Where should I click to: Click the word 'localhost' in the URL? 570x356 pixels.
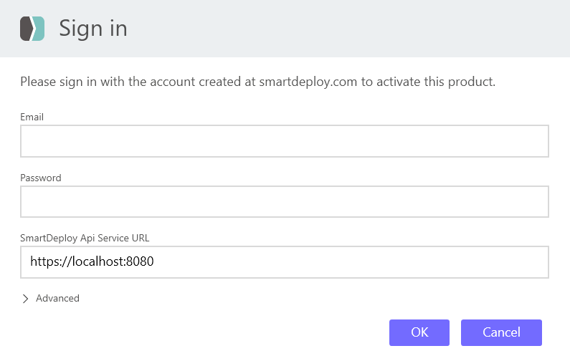pos(98,262)
